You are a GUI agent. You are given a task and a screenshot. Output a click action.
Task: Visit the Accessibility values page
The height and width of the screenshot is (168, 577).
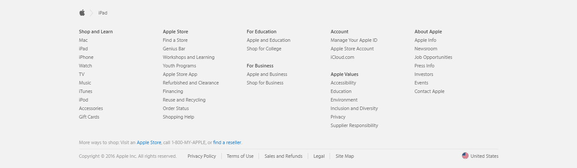(343, 83)
